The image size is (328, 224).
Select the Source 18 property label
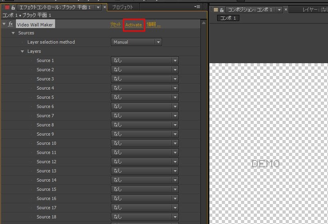point(46,217)
